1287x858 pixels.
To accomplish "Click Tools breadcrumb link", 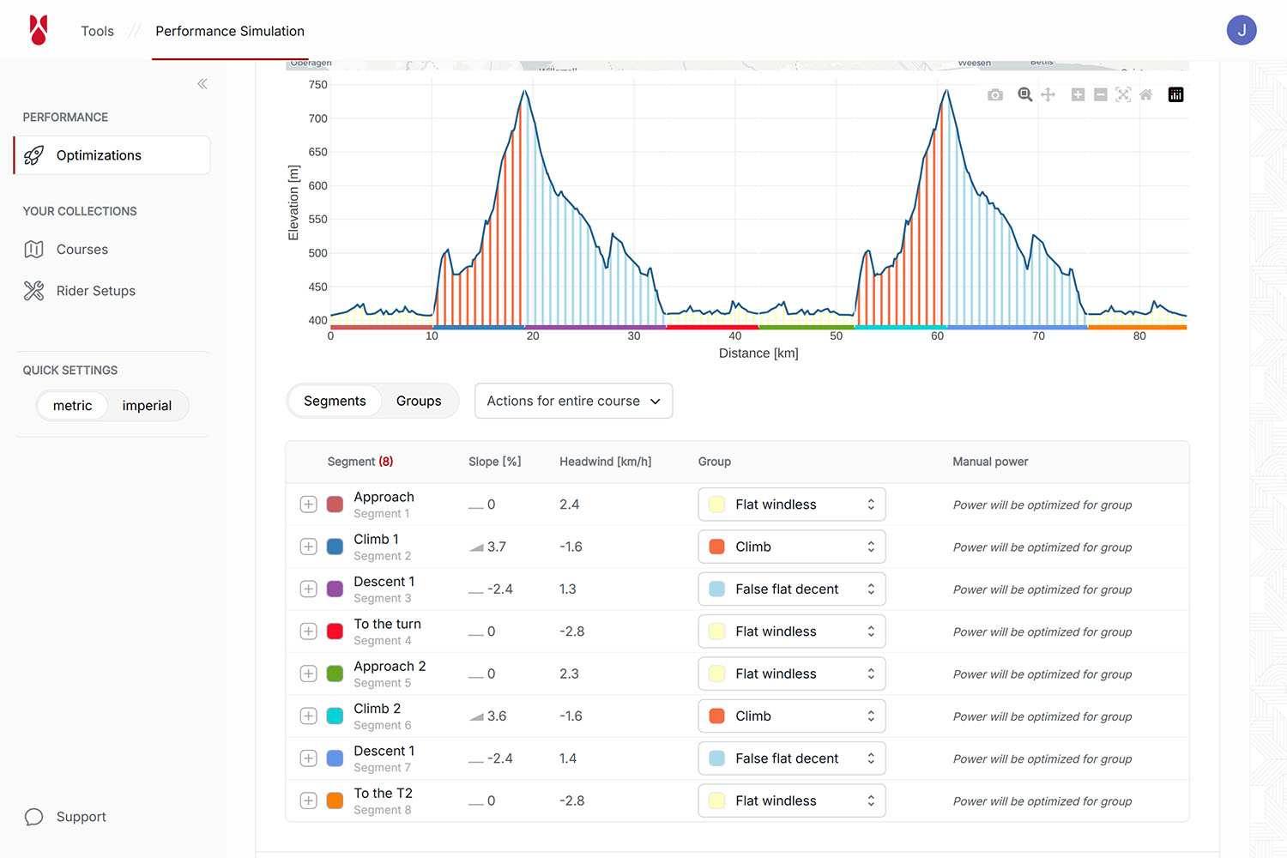I will click(97, 31).
